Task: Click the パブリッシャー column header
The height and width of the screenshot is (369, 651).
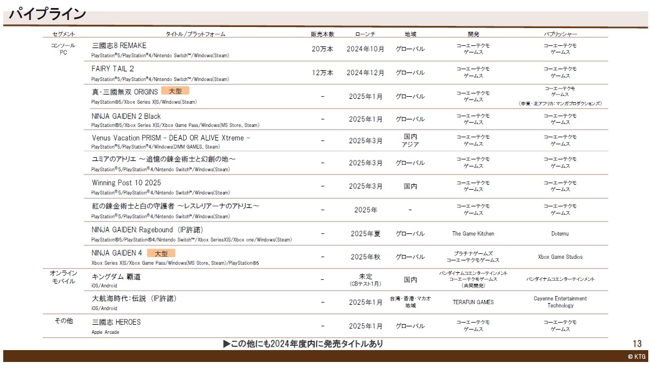Action: tap(560, 34)
